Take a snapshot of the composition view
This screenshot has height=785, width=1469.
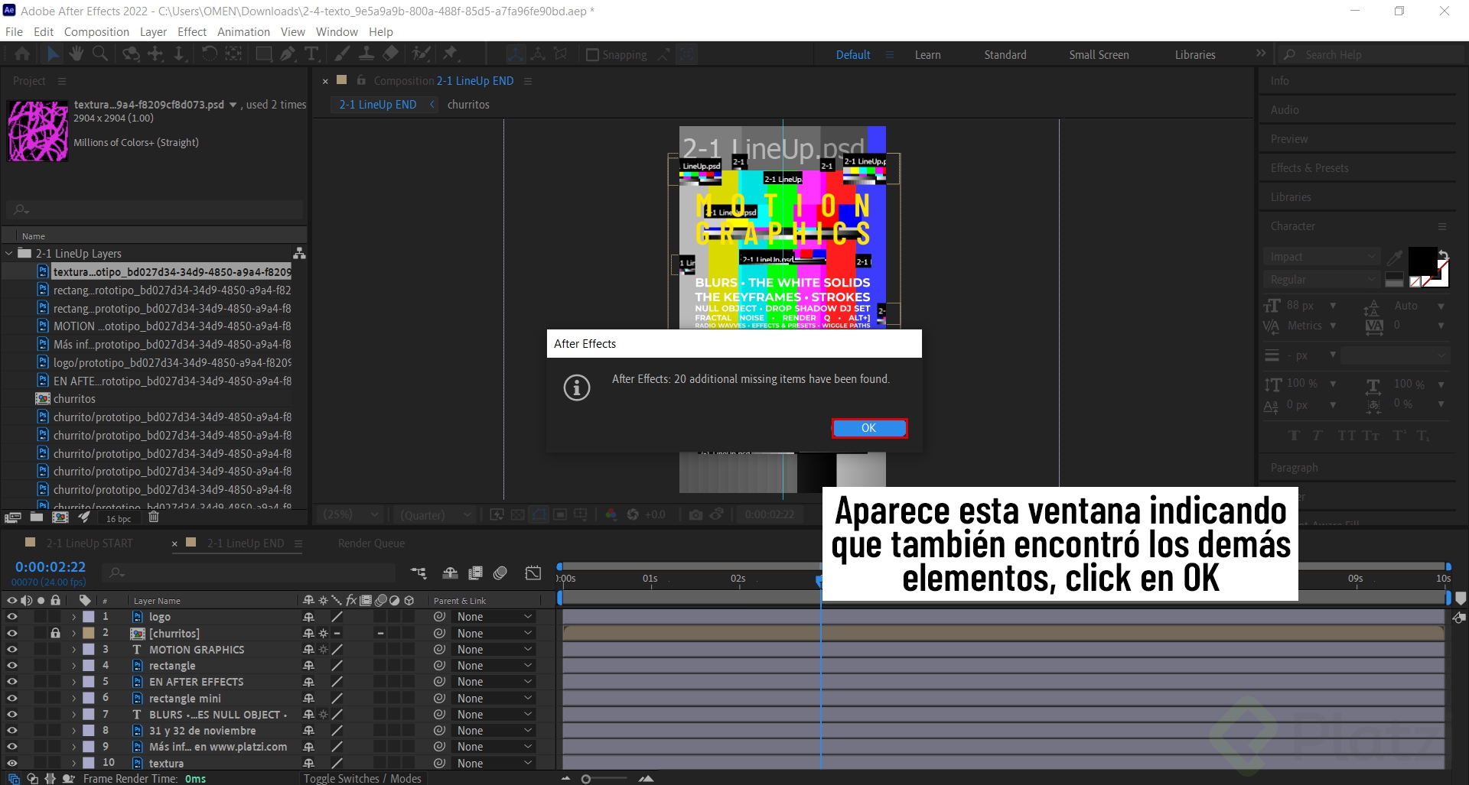pyautogui.click(x=695, y=514)
